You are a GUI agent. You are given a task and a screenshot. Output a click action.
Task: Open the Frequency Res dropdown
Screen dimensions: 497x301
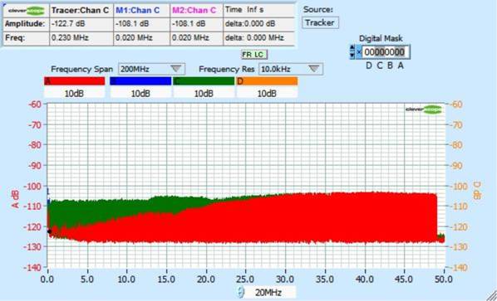[x=291, y=69]
